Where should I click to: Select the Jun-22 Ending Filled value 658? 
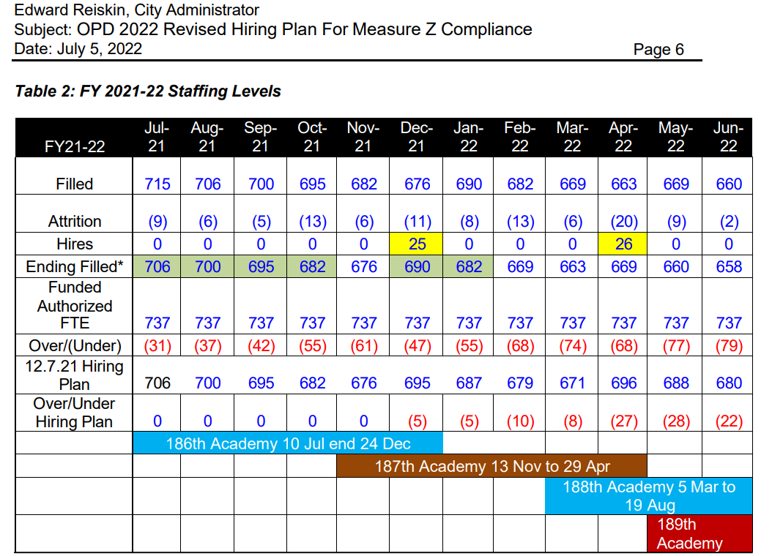(728, 267)
